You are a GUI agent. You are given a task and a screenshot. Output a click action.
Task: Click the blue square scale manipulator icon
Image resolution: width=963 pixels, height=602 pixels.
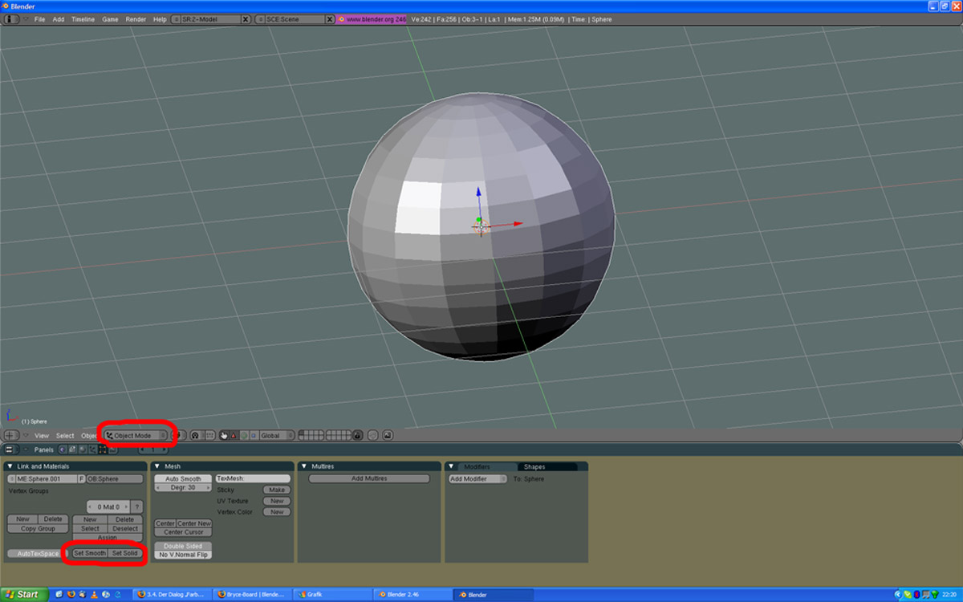coord(253,435)
